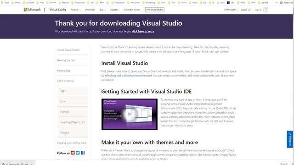Open the Productivity bookmark folder

click(x=78, y=3)
